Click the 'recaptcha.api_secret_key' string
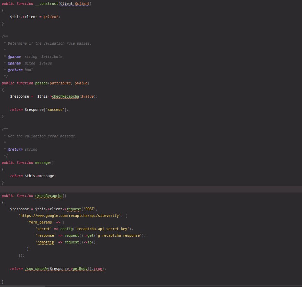 pos(102,229)
